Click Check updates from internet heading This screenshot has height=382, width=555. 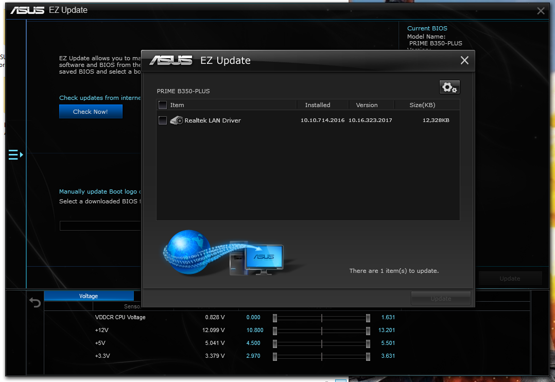pyautogui.click(x=100, y=98)
